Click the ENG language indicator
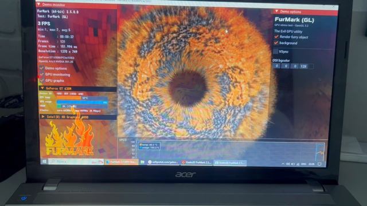Screen dimensions: 367x206 tap(303, 164)
